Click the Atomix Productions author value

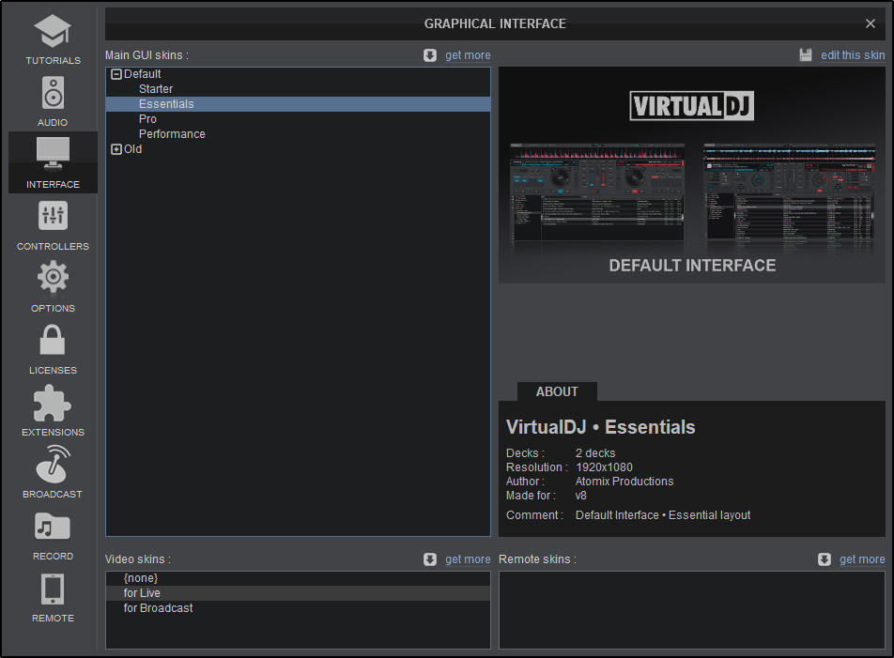624,482
